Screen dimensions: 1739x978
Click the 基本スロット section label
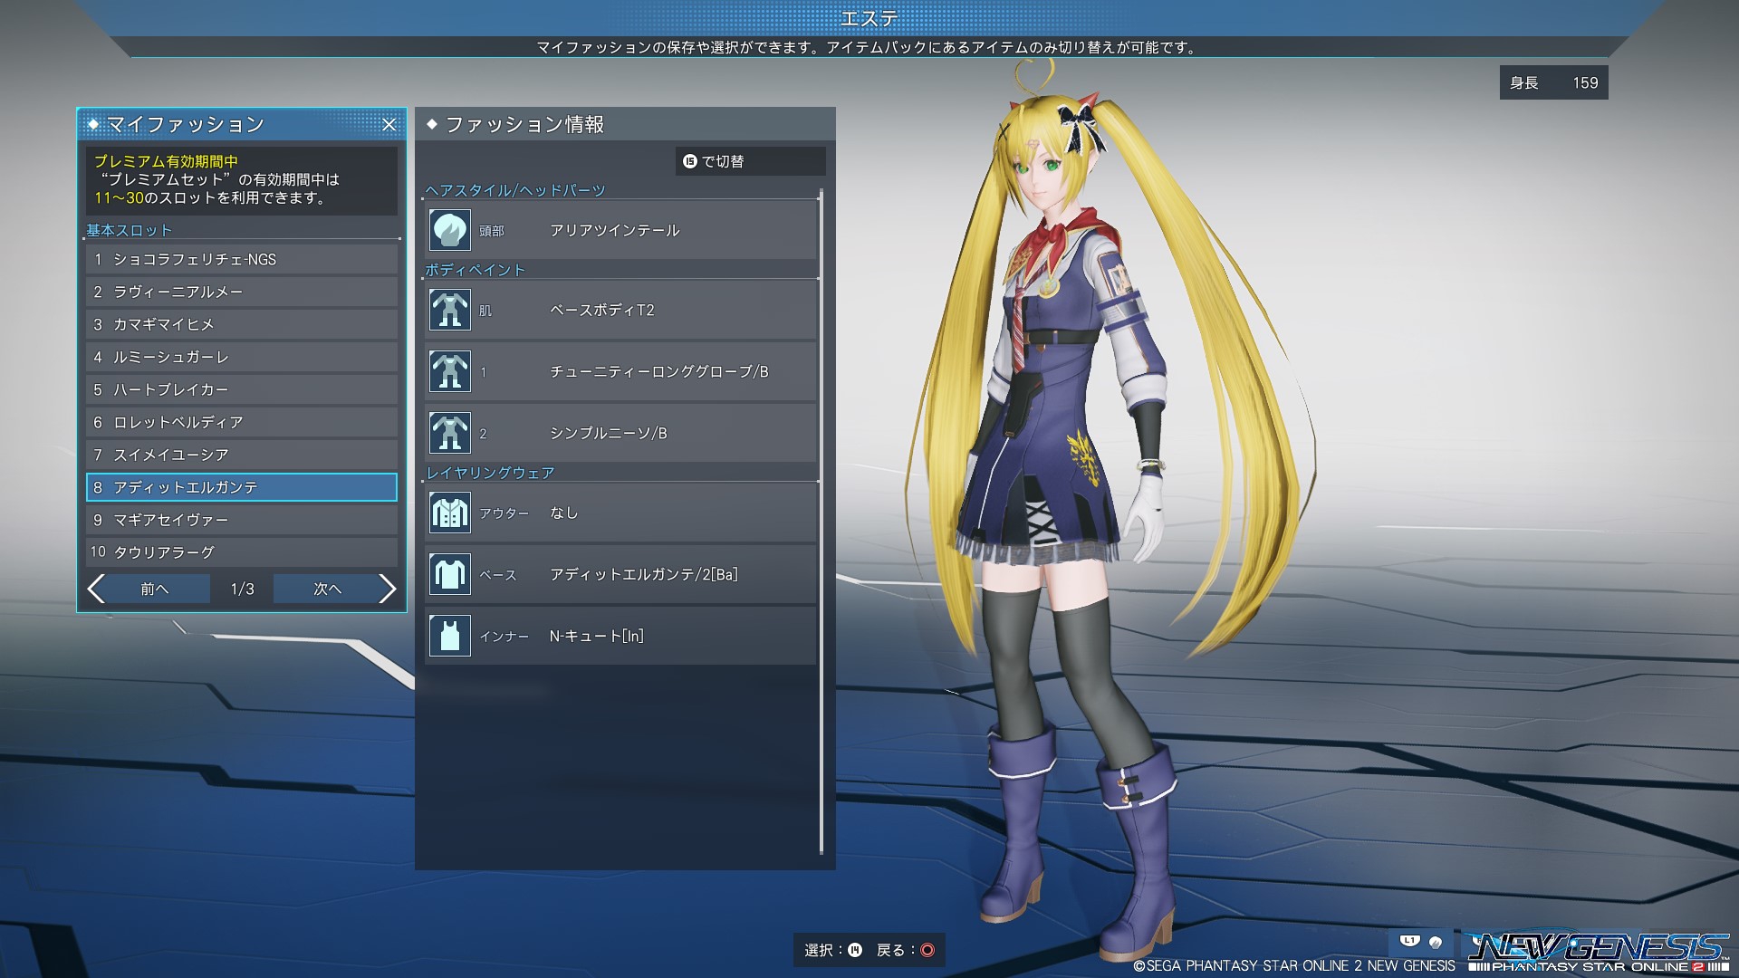[x=129, y=230]
